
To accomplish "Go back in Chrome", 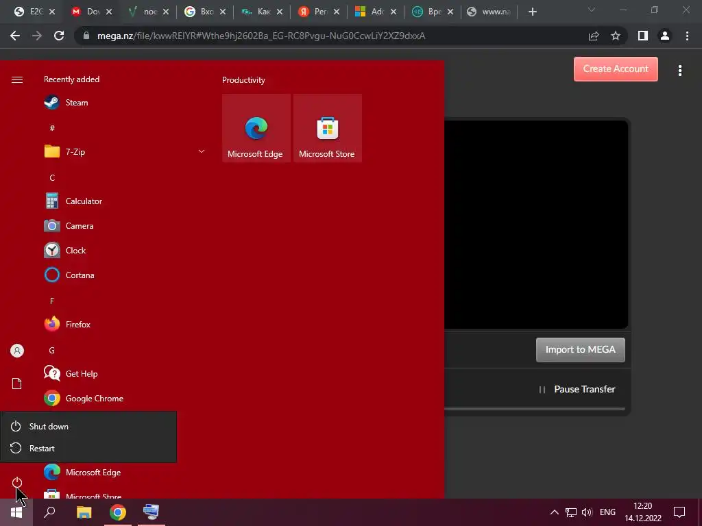I will click(x=15, y=36).
